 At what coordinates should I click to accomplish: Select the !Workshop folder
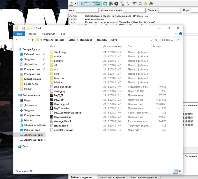(60, 52)
